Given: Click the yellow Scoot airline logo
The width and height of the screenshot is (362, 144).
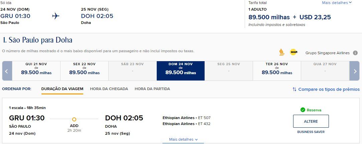Looking at the screenshot, I should click(x=293, y=52).
